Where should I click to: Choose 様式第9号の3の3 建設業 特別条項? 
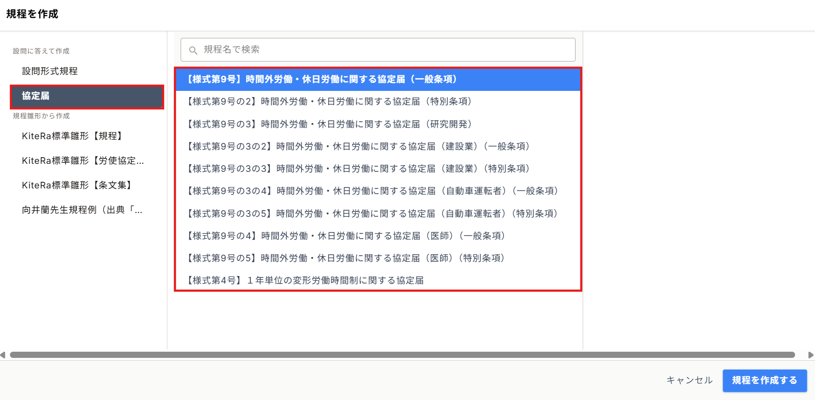(x=378, y=169)
